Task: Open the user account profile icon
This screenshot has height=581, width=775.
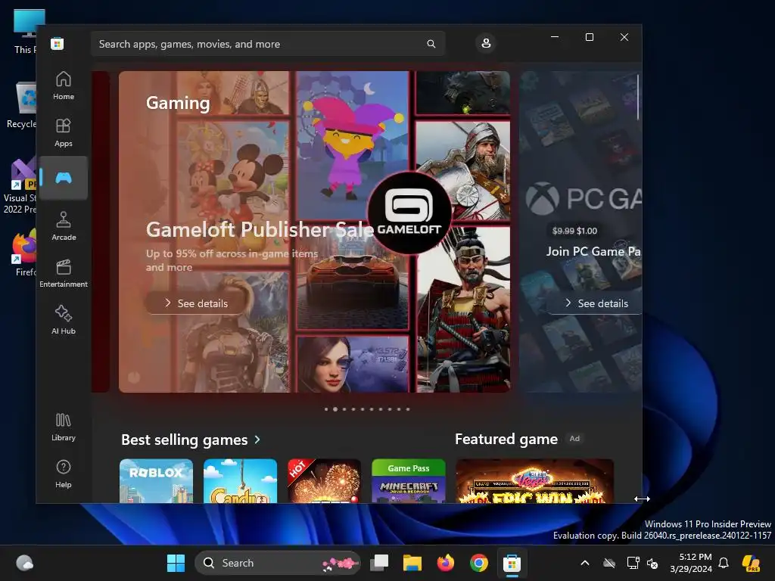Action: pos(486,43)
